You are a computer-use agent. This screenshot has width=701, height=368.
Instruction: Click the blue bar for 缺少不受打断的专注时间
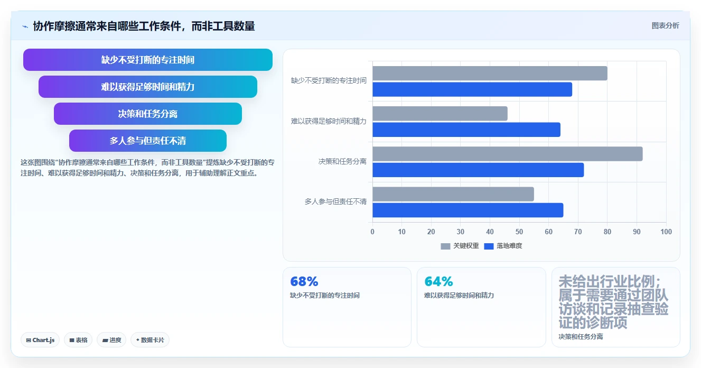coord(472,89)
